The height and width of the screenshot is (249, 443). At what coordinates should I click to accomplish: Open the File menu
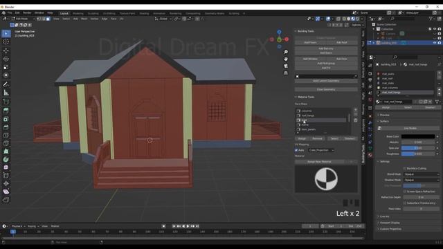pyautogui.click(x=10, y=13)
